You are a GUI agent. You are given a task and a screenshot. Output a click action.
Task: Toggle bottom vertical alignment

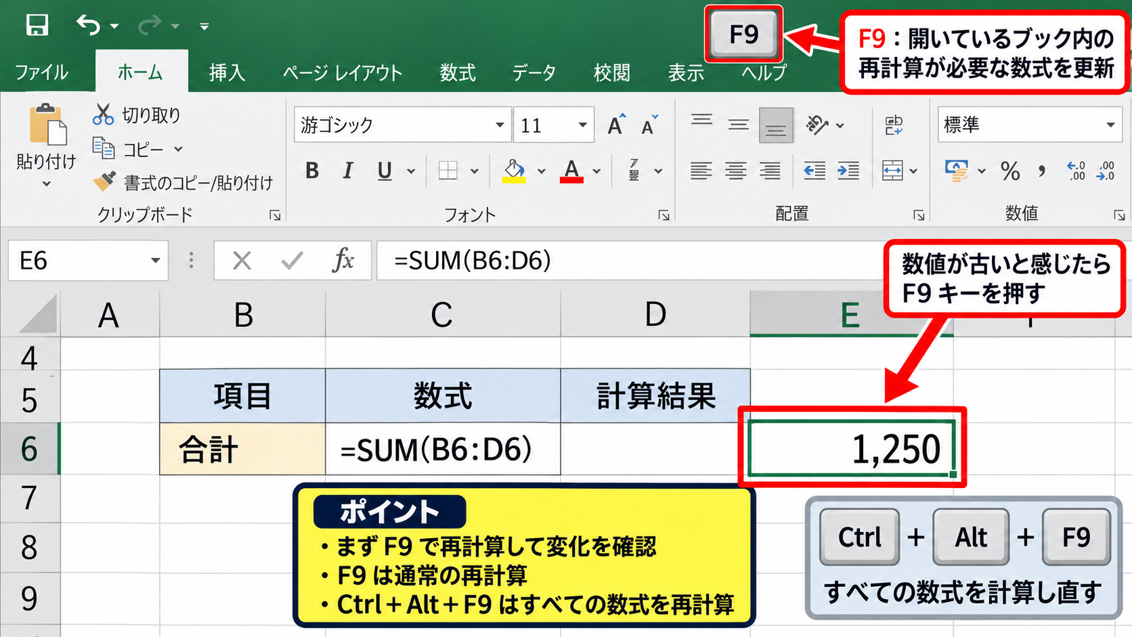pos(776,125)
